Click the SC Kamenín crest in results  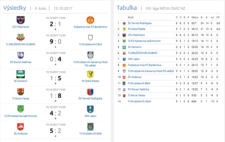[x=20, y=74]
